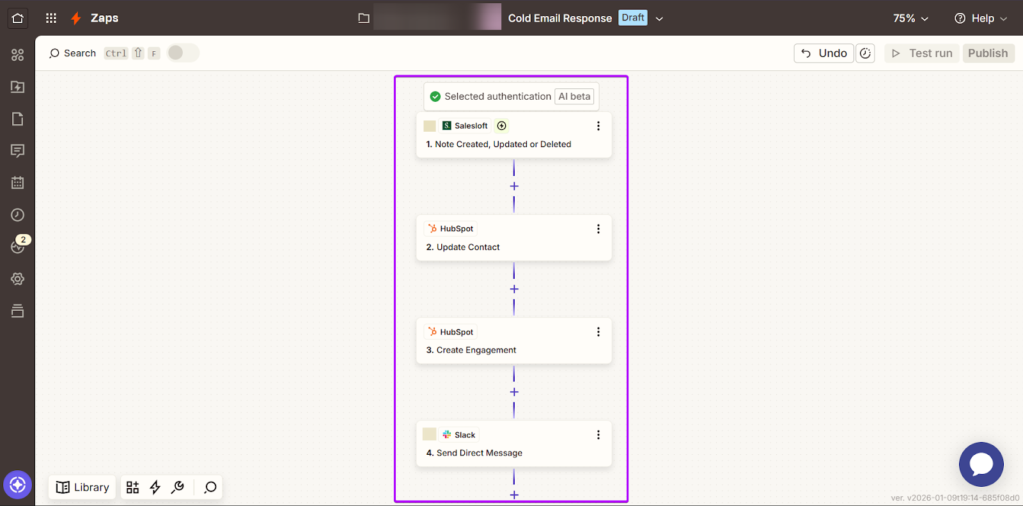
Task: Open the sidebar notes page icon
Action: pos(18,119)
